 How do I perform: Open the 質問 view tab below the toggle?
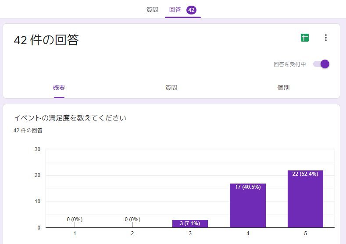point(171,88)
